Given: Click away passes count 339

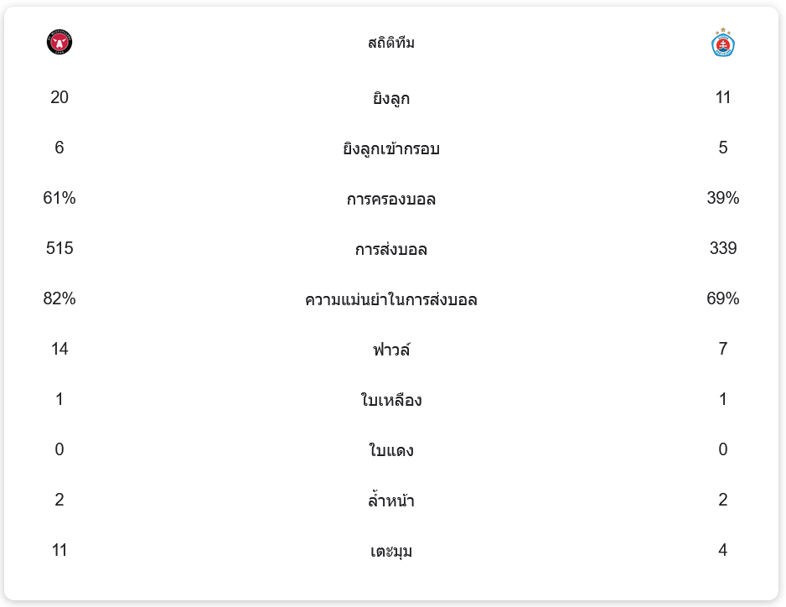Looking at the screenshot, I should 723,248.
